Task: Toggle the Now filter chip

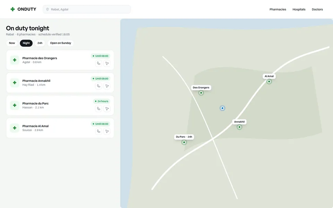Action: click(12, 43)
